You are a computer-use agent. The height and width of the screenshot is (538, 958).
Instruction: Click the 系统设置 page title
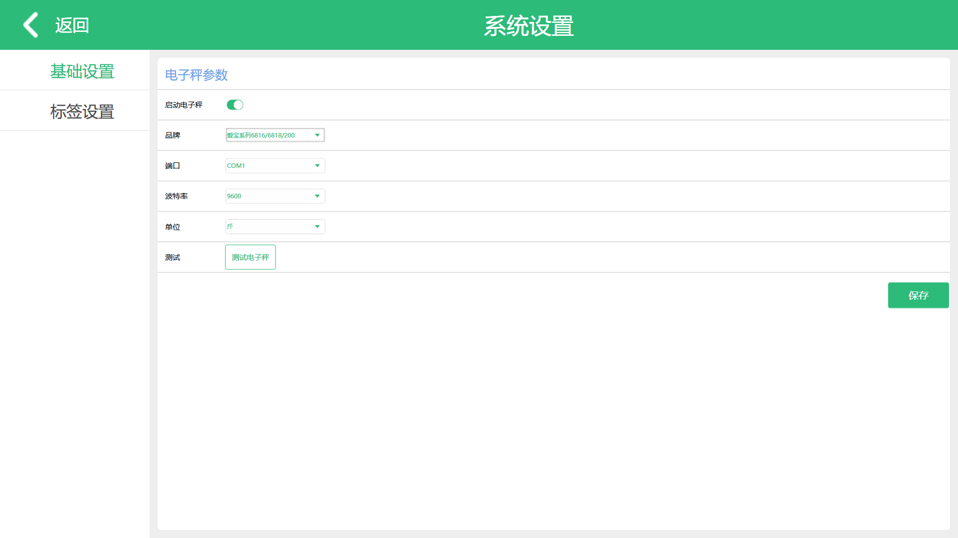pyautogui.click(x=528, y=26)
